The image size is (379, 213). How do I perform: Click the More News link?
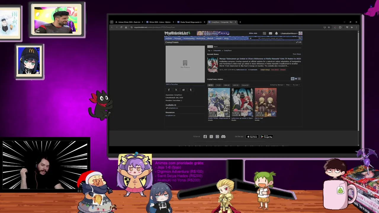click(x=297, y=54)
